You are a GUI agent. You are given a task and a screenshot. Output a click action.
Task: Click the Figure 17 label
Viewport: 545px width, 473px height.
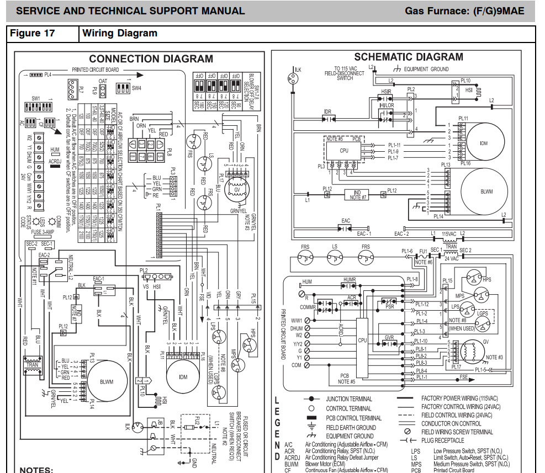coord(33,33)
